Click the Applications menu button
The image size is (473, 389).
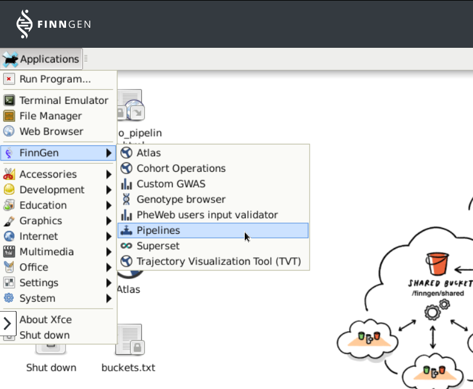(x=41, y=59)
